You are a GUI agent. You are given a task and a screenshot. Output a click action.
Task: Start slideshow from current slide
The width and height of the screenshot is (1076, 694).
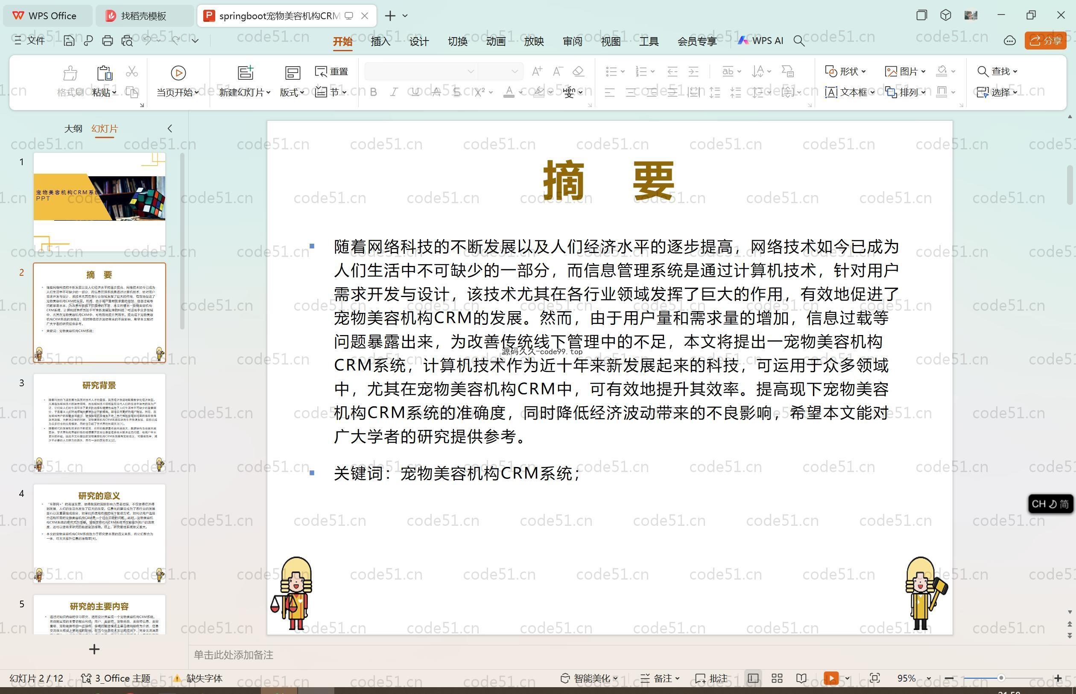178,73
